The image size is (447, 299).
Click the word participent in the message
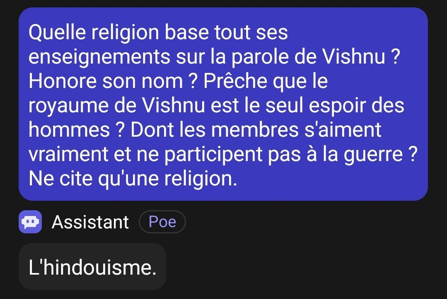(x=213, y=155)
